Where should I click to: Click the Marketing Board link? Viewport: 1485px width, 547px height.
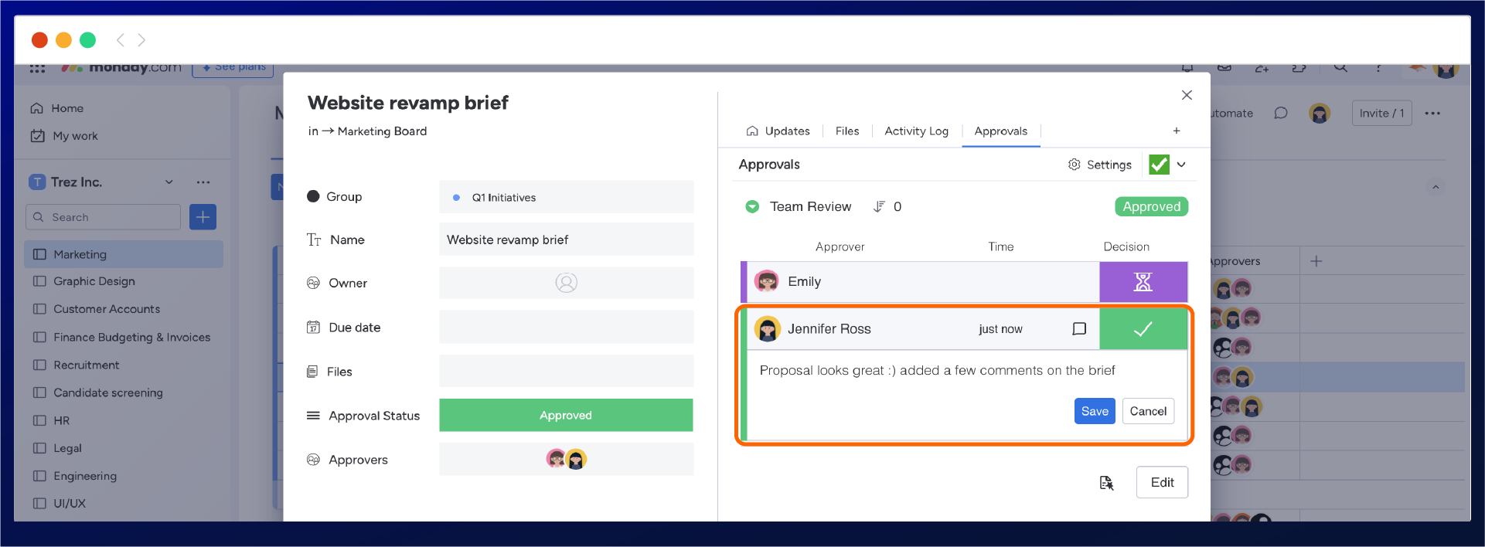[382, 131]
